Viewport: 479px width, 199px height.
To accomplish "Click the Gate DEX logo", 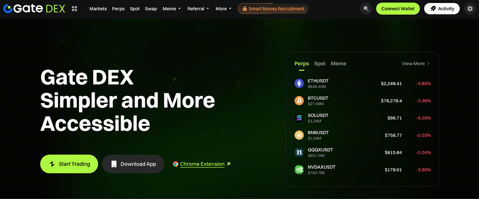I will 34,9.
